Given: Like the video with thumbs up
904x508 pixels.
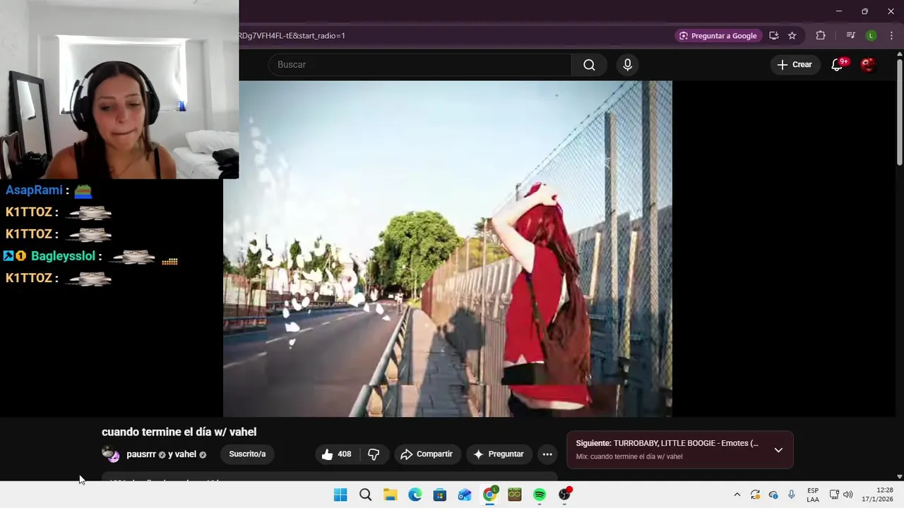Looking at the screenshot, I should click(x=337, y=454).
